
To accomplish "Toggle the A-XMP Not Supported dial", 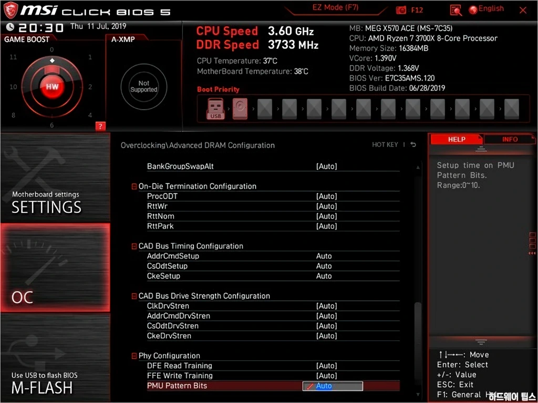I will (144, 87).
